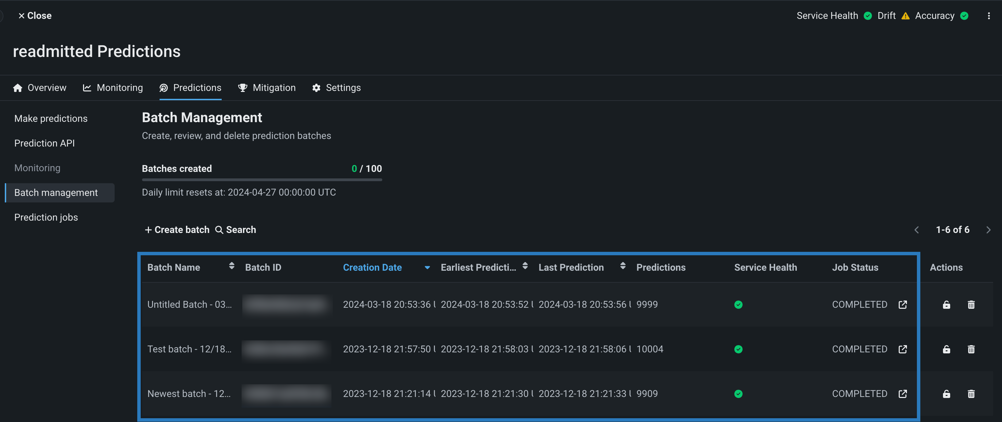Sort the Batch Name column
1002x422 pixels.
[231, 266]
